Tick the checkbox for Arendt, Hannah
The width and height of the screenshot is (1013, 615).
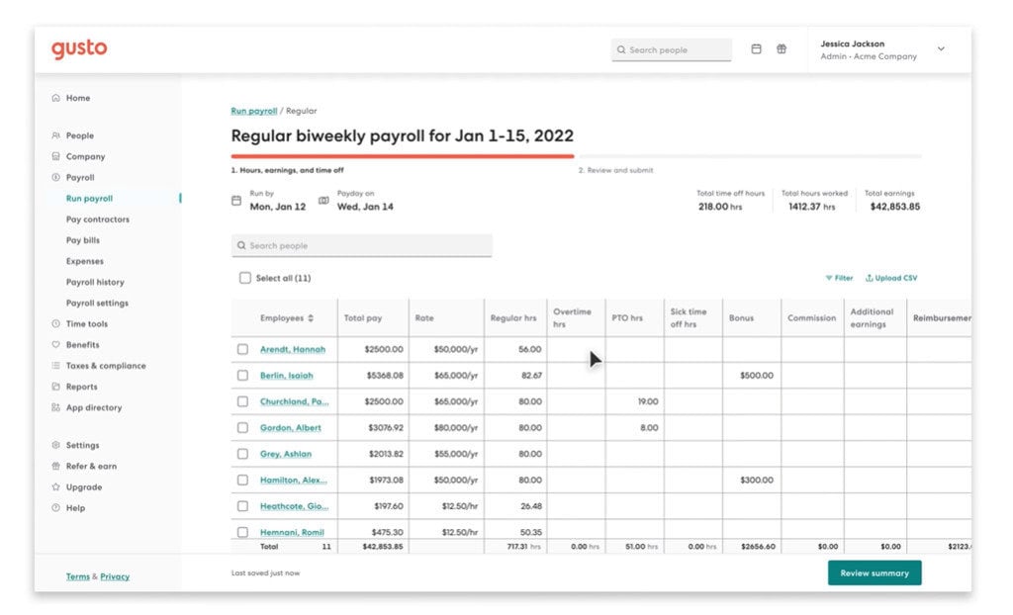(242, 350)
